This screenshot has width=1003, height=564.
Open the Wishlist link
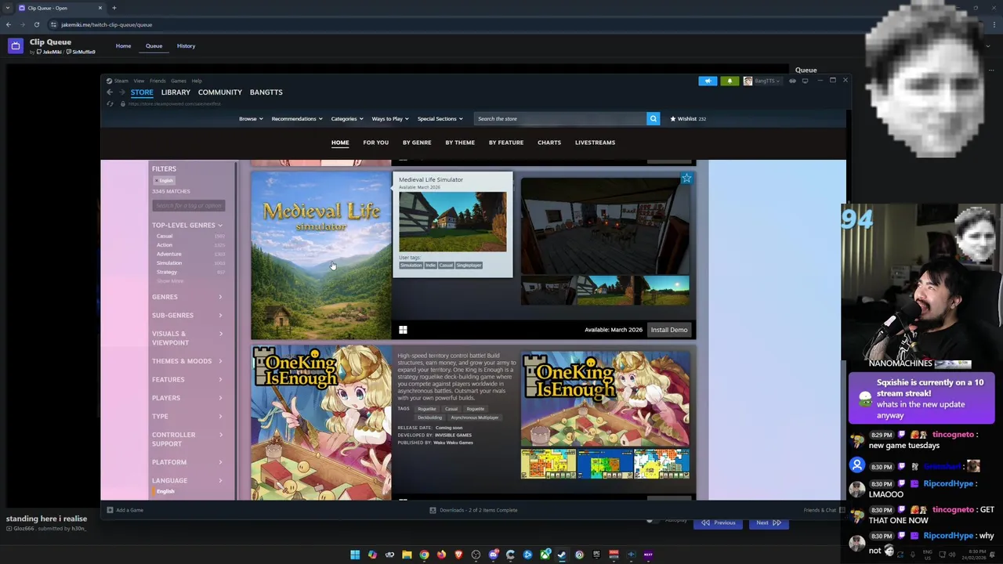[x=688, y=119]
